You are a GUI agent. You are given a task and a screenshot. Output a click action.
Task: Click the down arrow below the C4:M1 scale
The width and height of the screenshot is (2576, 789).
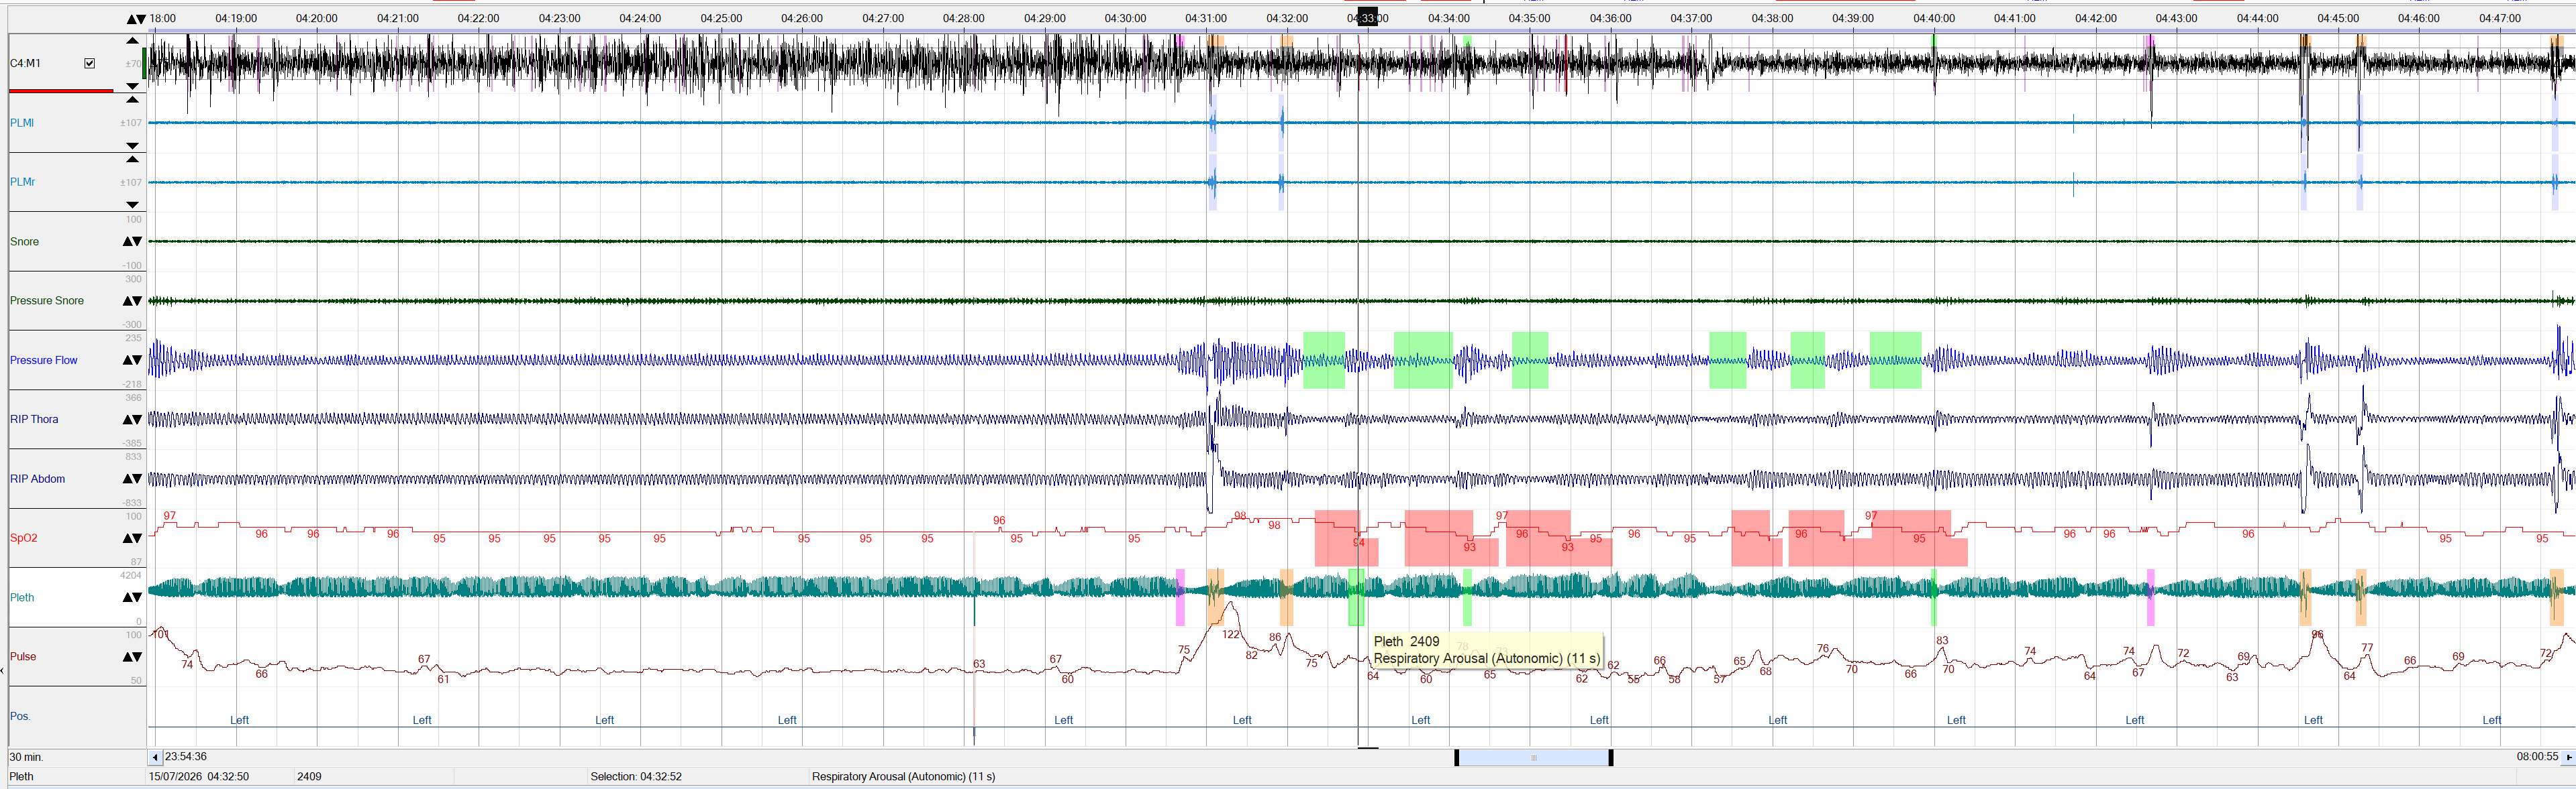point(132,86)
